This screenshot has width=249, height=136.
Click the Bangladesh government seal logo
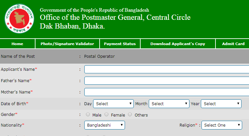tap(19, 19)
